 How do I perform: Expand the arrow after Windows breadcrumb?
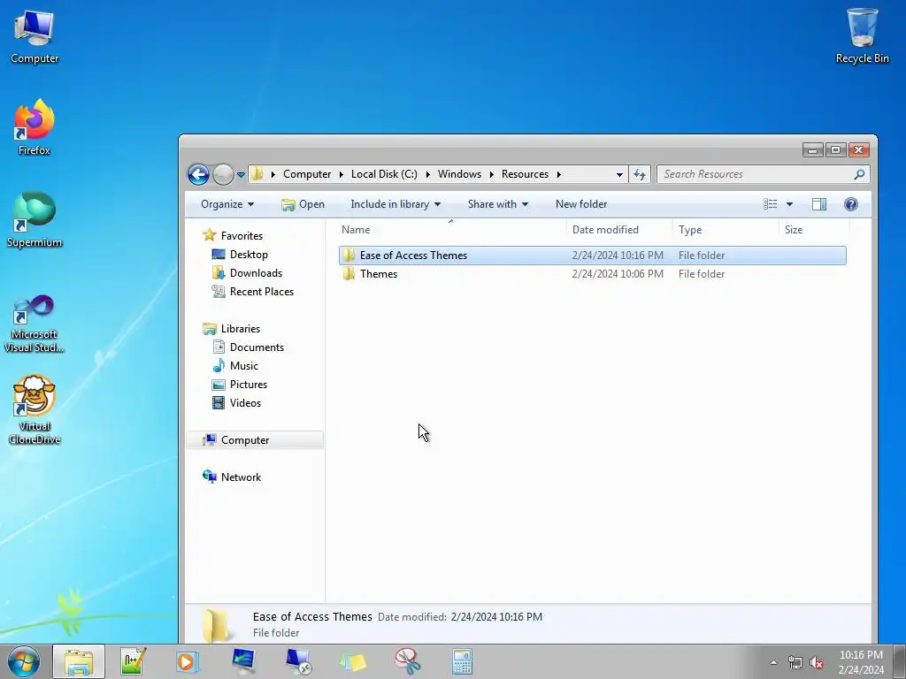492,174
